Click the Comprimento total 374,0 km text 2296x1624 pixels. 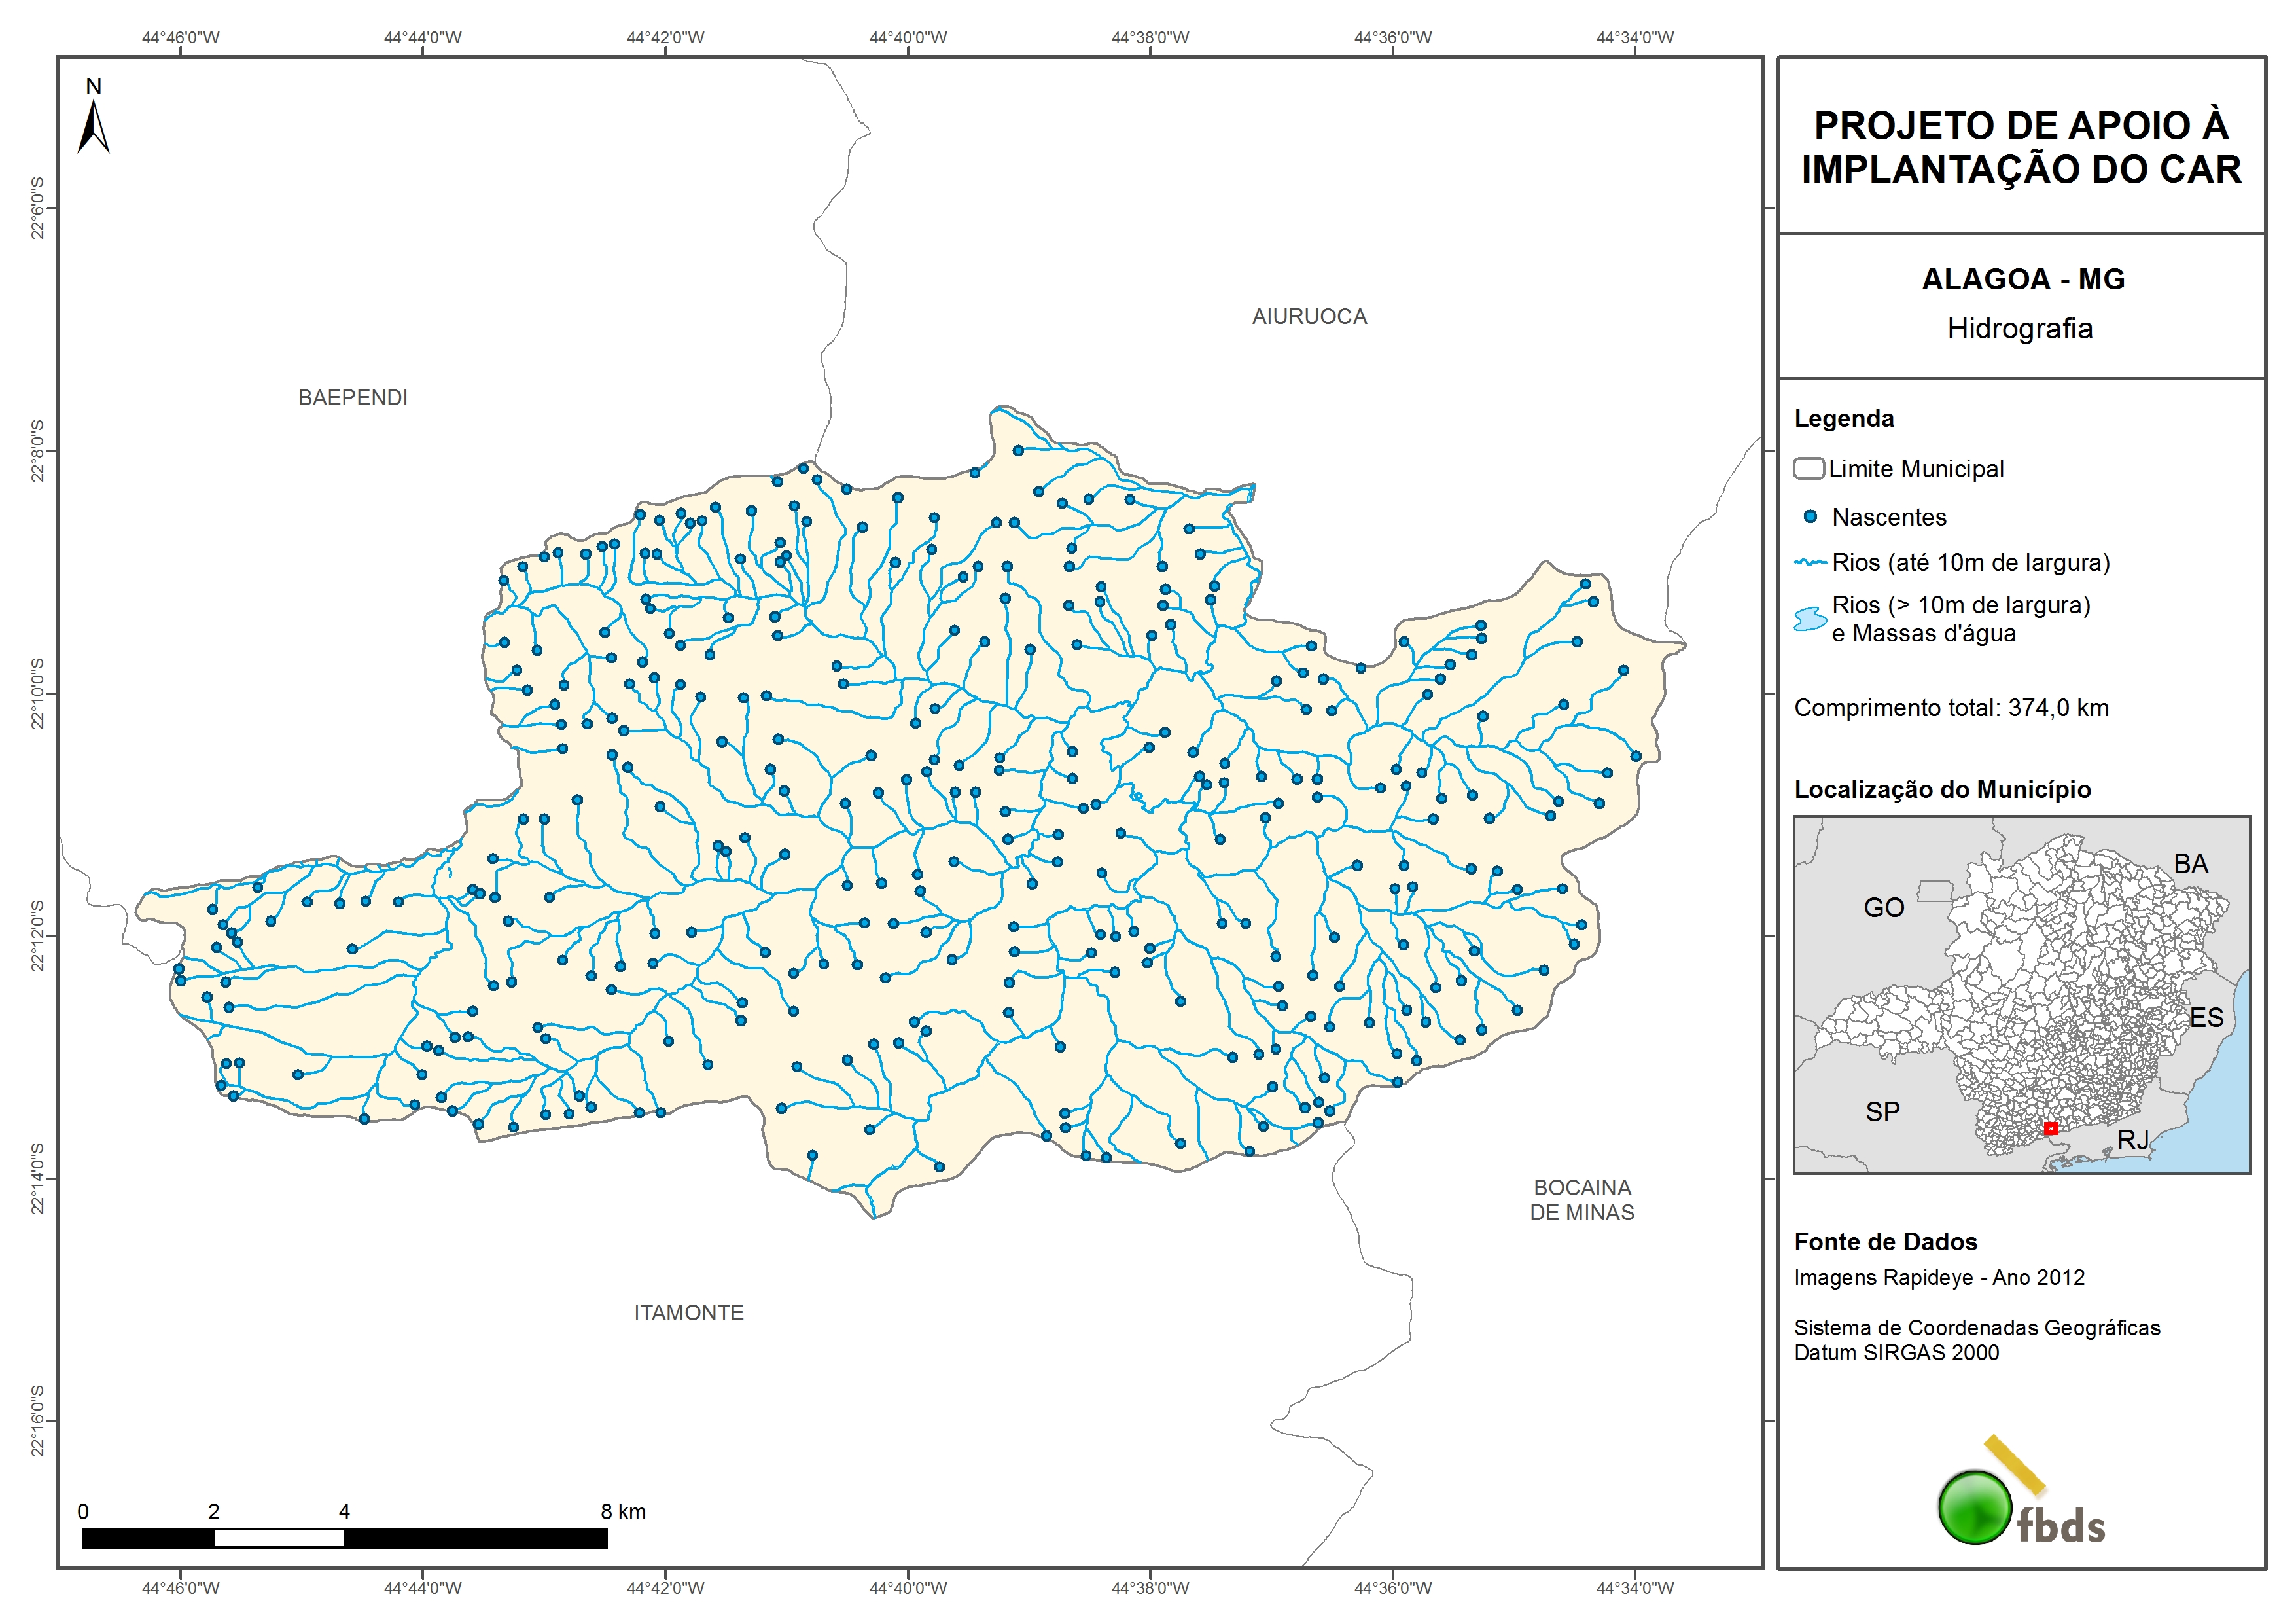1951,708
